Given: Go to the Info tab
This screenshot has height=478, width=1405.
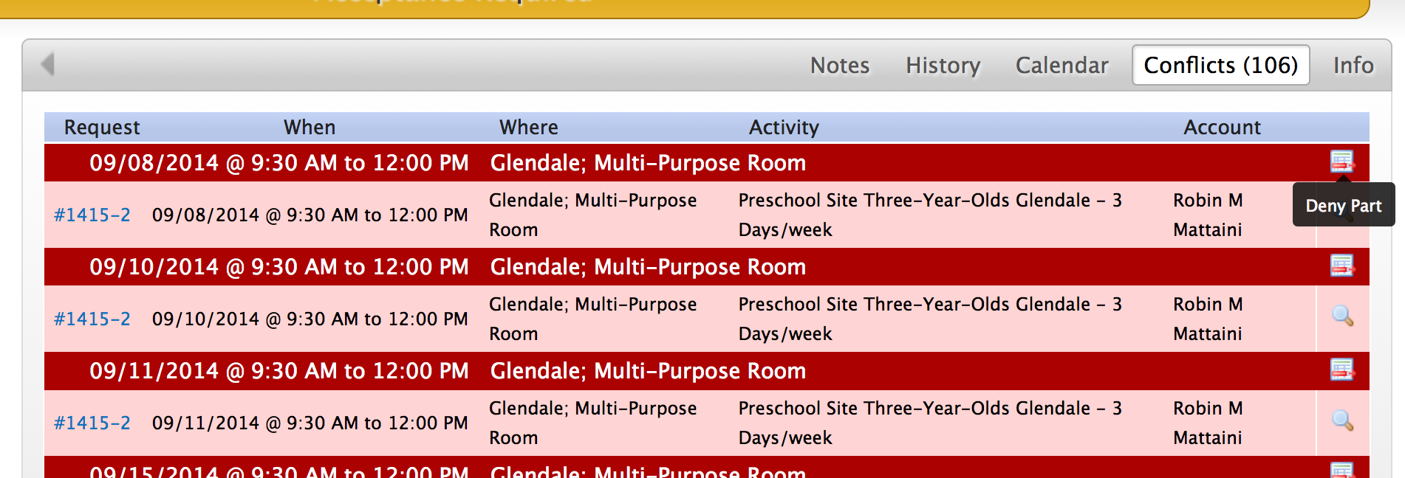Looking at the screenshot, I should click(1353, 65).
